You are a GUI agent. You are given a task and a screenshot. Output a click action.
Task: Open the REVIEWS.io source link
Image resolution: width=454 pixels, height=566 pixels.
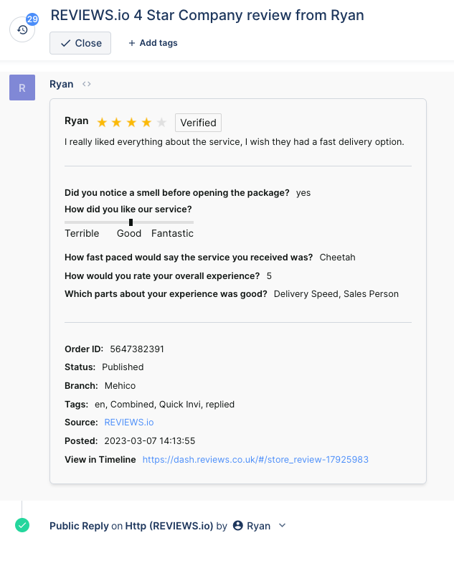coord(129,423)
